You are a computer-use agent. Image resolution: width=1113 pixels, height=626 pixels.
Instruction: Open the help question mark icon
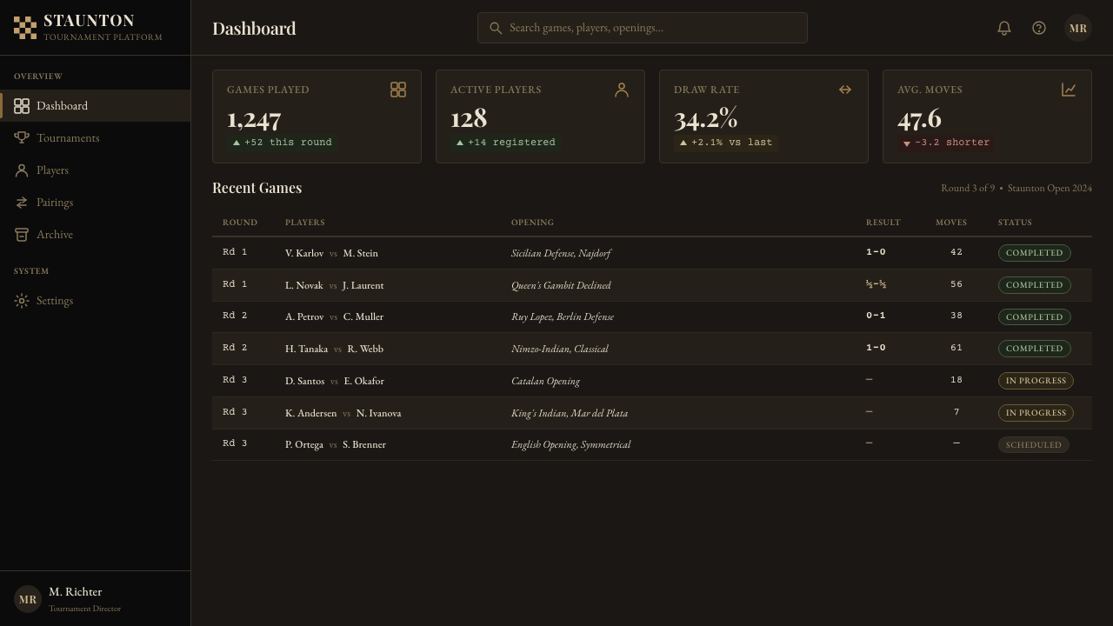pyautogui.click(x=1039, y=28)
